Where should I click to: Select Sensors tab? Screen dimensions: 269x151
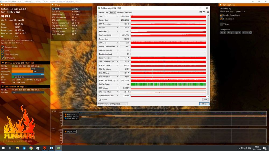(112, 13)
